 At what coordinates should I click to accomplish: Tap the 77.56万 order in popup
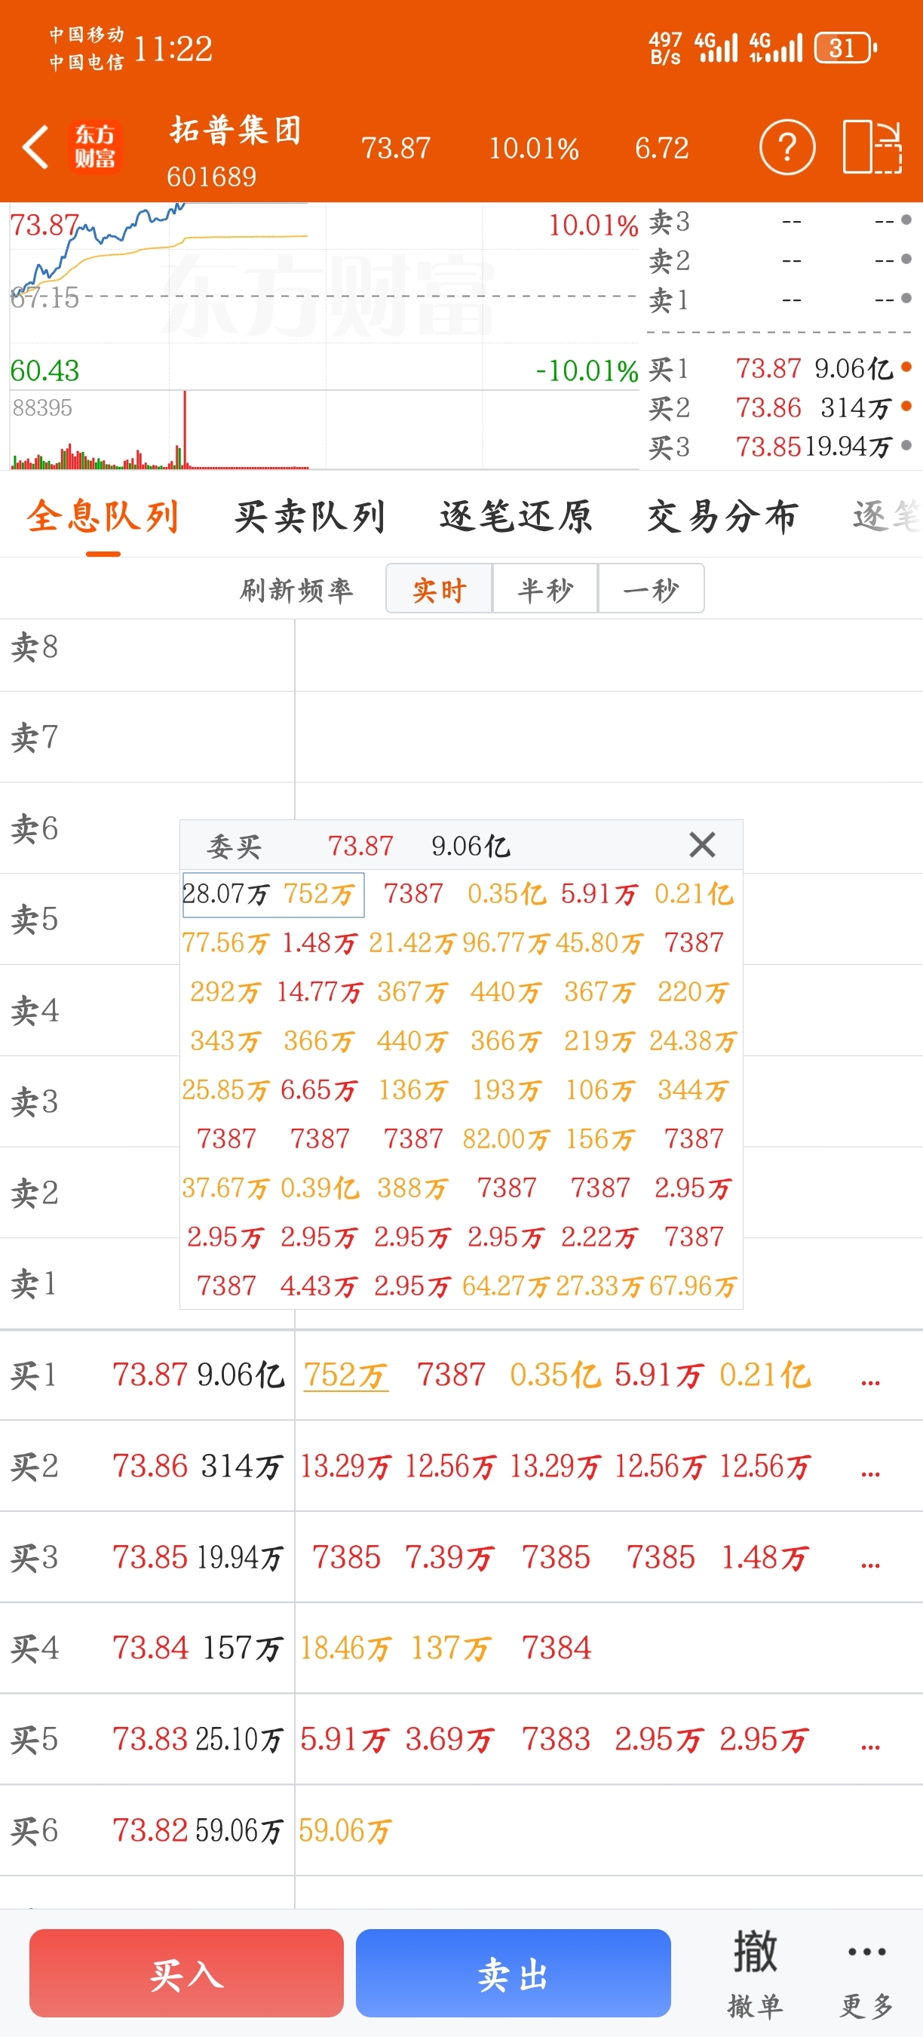(226, 942)
